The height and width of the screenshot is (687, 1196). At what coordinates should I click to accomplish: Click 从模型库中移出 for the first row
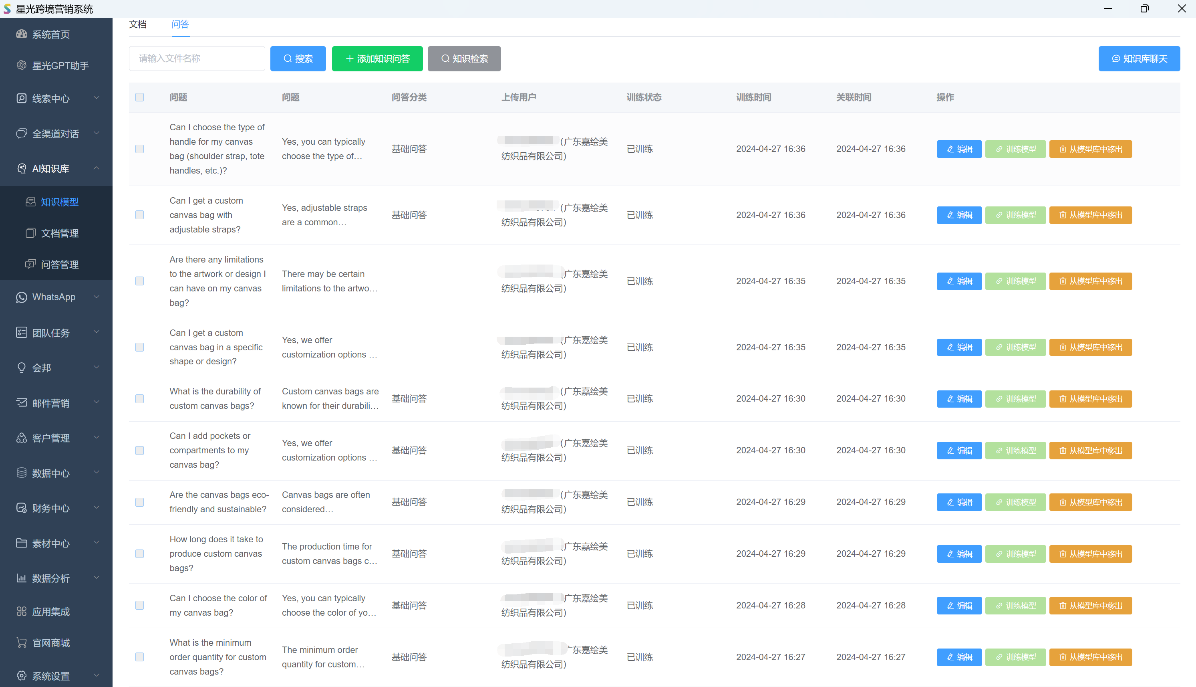(x=1090, y=149)
